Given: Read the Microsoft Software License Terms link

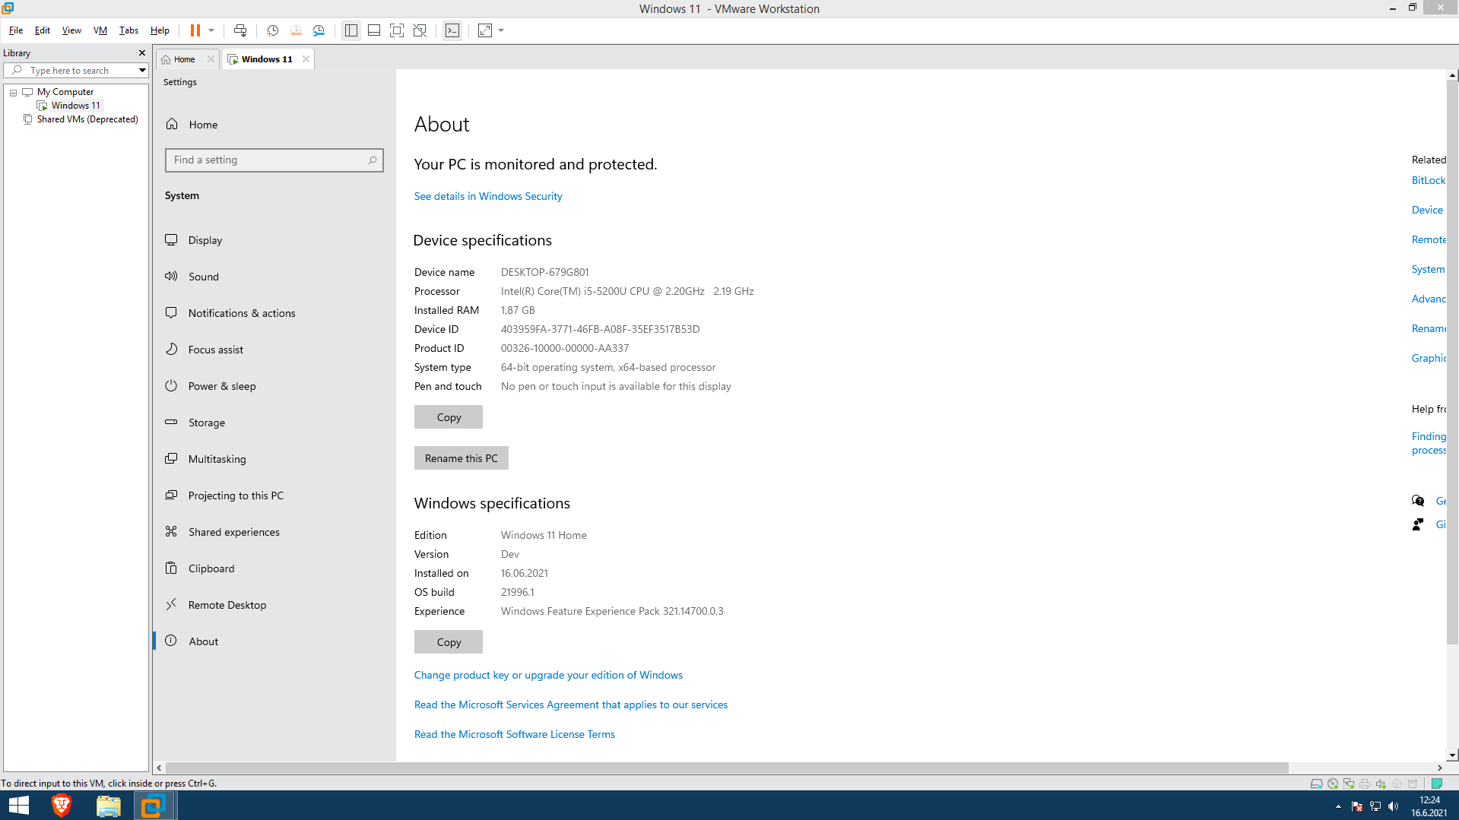Looking at the screenshot, I should click(515, 734).
